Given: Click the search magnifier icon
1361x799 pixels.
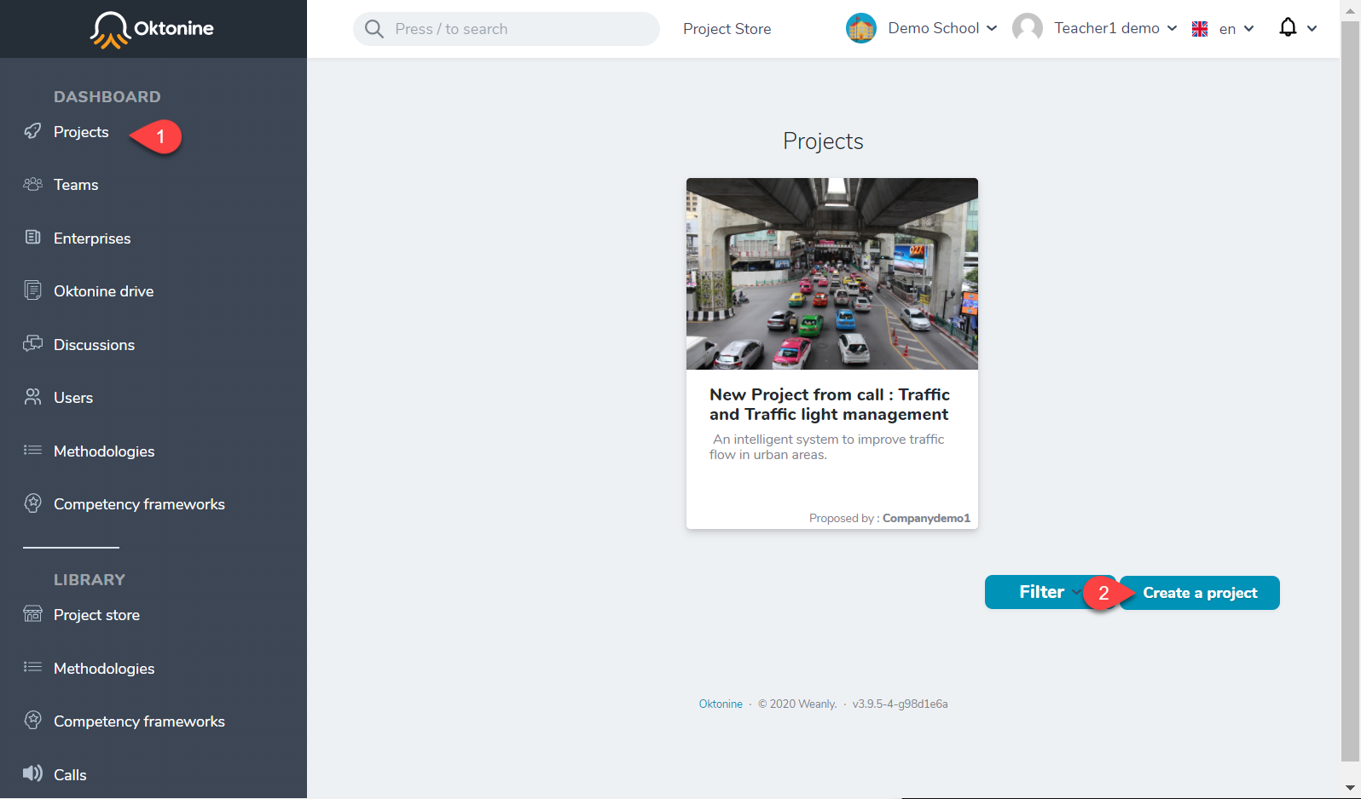Looking at the screenshot, I should (x=374, y=29).
